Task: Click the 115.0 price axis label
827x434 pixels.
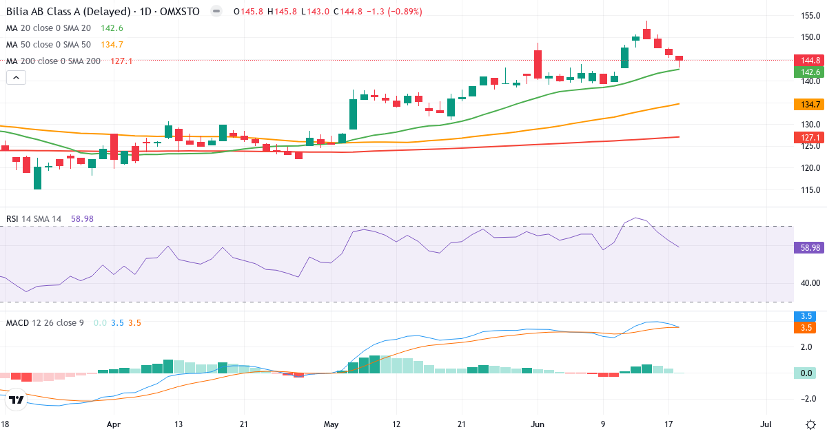Action: coord(809,190)
